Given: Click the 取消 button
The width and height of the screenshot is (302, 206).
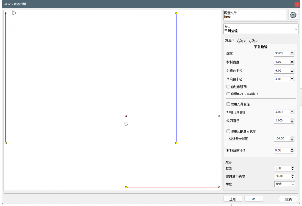Looking at the screenshot, I should (288, 199).
